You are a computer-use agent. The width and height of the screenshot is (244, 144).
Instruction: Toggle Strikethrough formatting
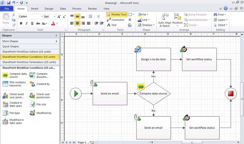tap(38, 23)
